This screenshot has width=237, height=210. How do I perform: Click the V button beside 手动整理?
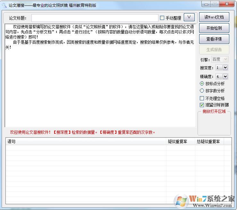coord(189,17)
